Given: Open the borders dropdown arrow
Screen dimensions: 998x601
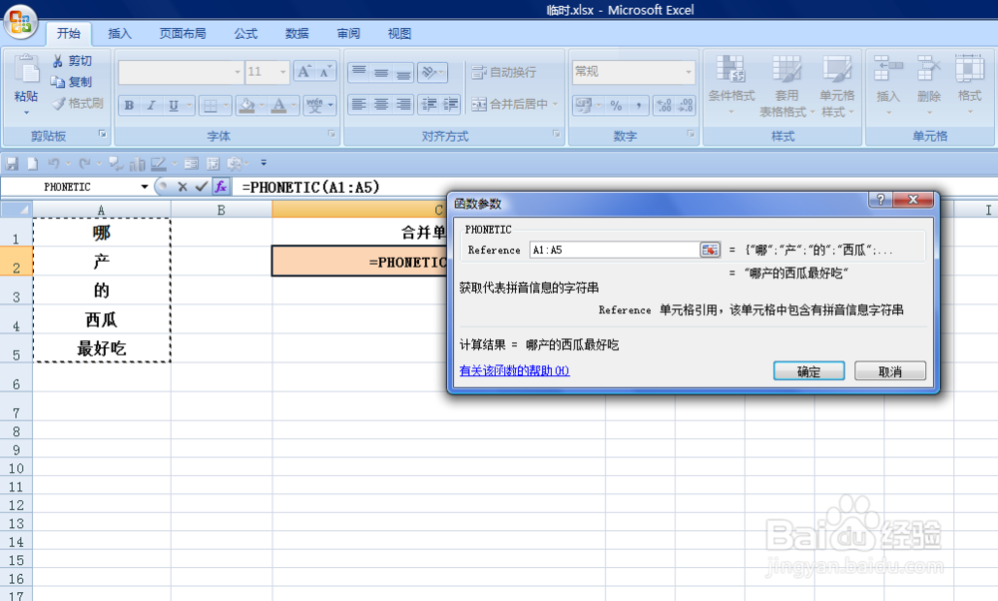Looking at the screenshot, I should point(226,105).
